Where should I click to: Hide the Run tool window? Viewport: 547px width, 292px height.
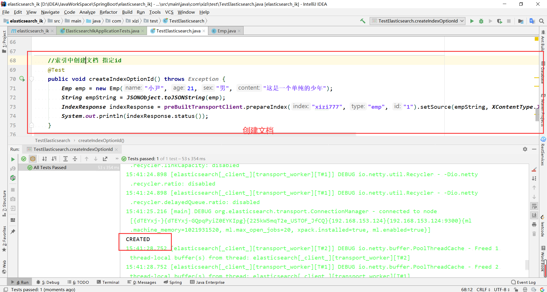click(534, 149)
